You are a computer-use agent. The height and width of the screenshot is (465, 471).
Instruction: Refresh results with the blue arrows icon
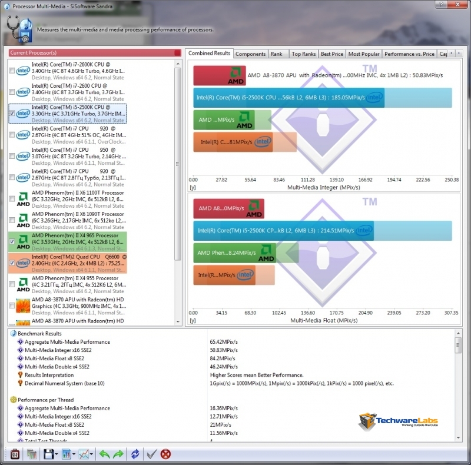click(135, 454)
